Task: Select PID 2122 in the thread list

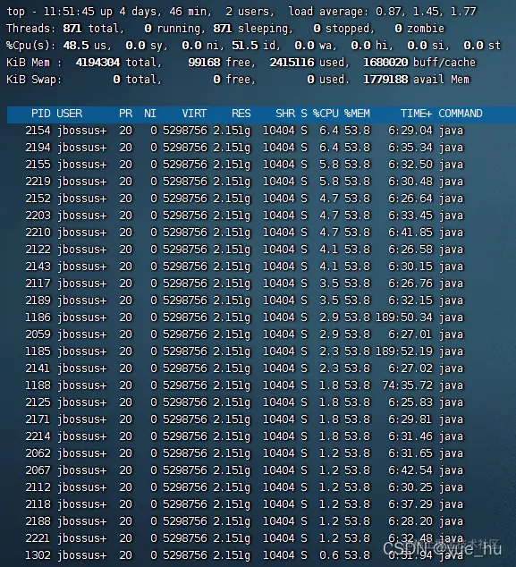Action: [x=38, y=250]
